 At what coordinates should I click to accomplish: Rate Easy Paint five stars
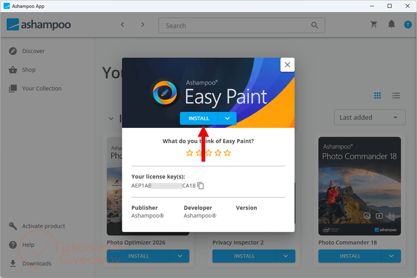tap(227, 153)
